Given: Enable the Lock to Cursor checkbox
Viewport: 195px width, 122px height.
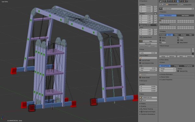Looking at the screenshot, I should [140, 60].
